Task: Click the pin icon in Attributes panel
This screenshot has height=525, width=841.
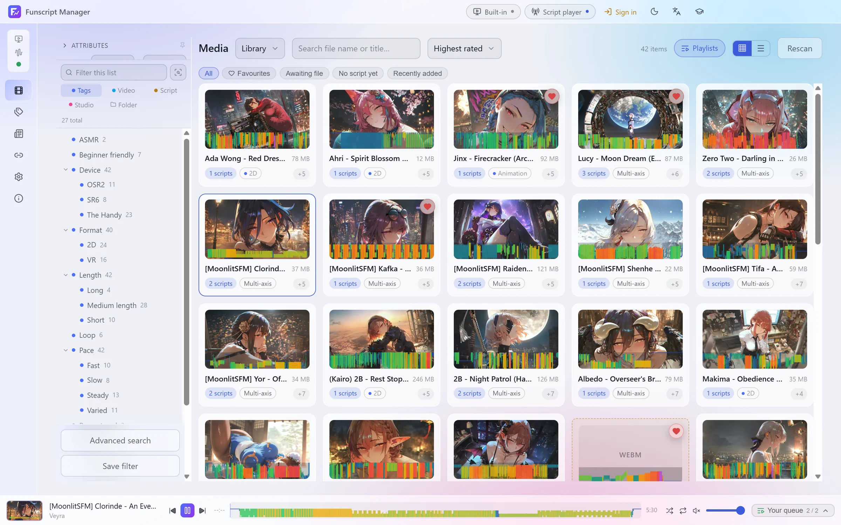Action: coord(182,45)
